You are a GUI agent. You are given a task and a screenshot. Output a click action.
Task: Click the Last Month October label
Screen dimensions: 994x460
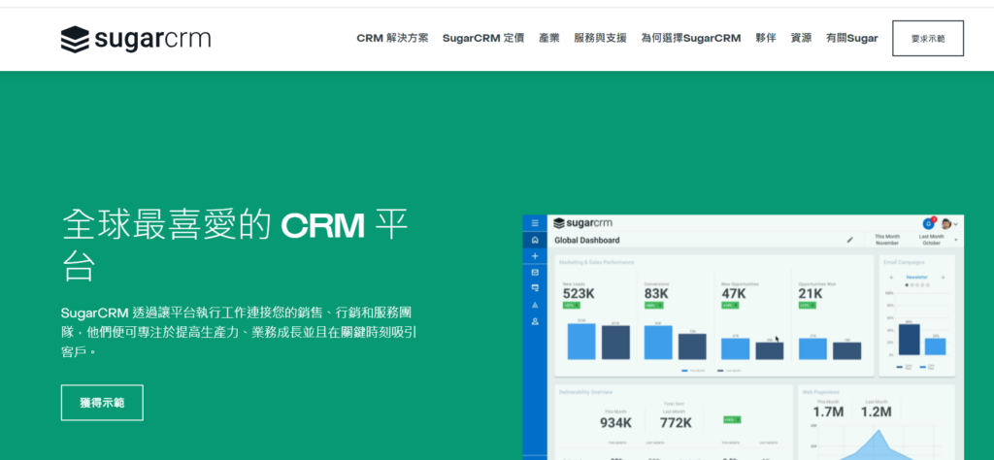(931, 240)
